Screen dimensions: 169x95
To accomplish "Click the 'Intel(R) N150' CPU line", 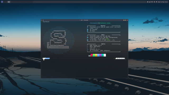I will (x=100, y=36).
